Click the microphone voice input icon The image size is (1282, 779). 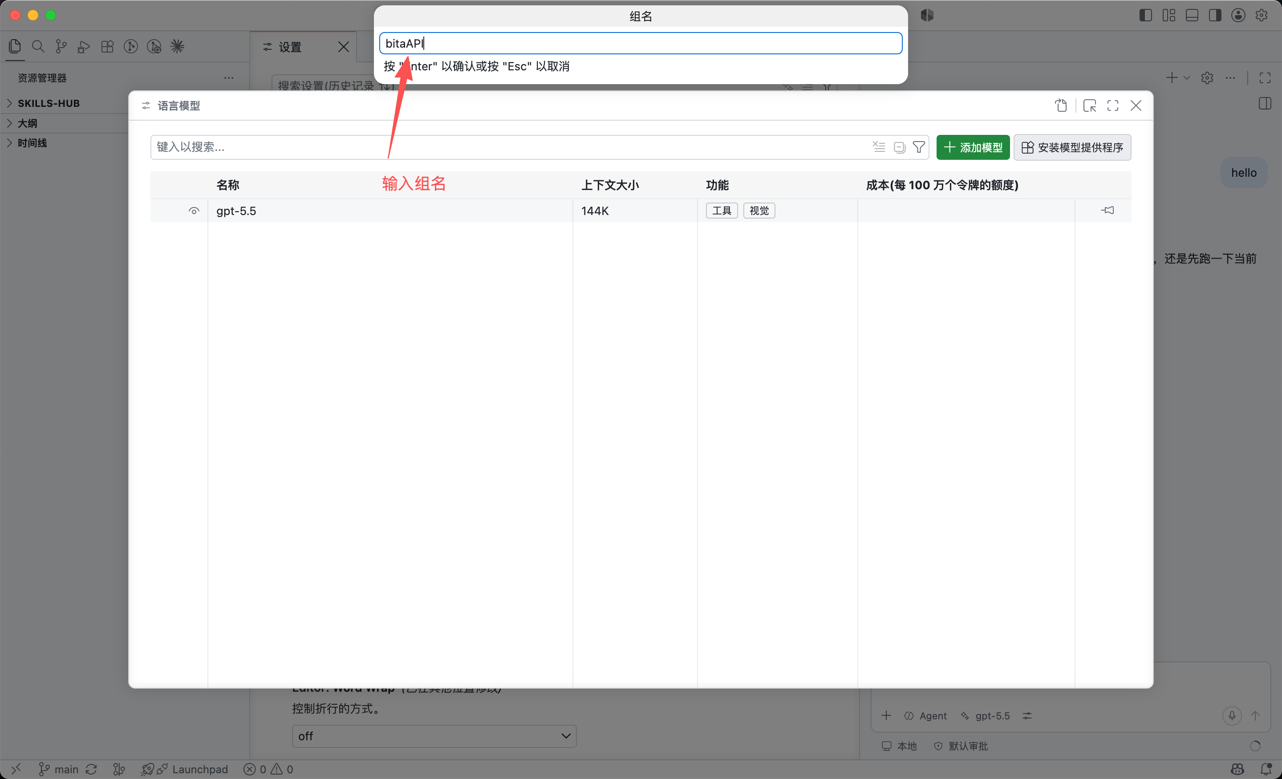[x=1232, y=715]
